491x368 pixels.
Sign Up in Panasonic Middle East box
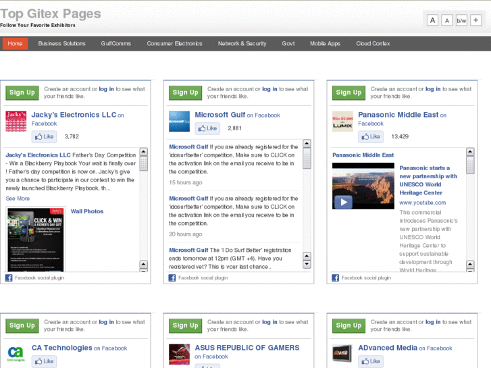349,93
